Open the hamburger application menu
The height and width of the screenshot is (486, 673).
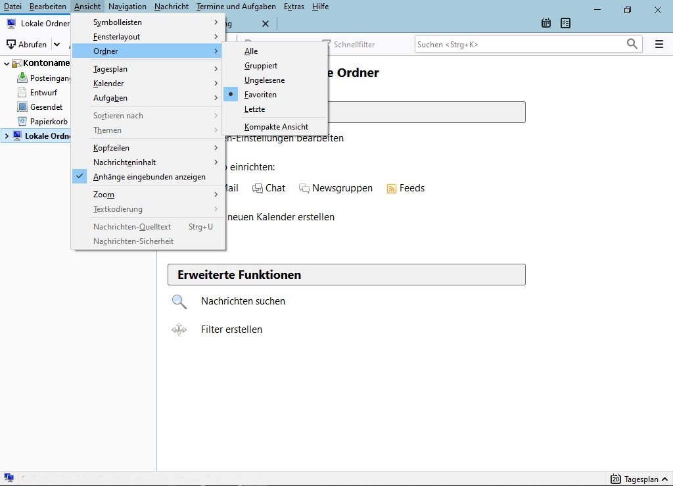[659, 44]
